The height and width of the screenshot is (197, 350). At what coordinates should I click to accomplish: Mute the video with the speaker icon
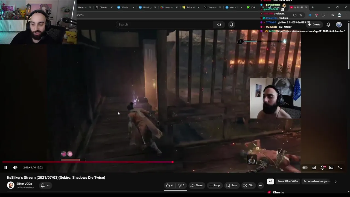(15, 167)
